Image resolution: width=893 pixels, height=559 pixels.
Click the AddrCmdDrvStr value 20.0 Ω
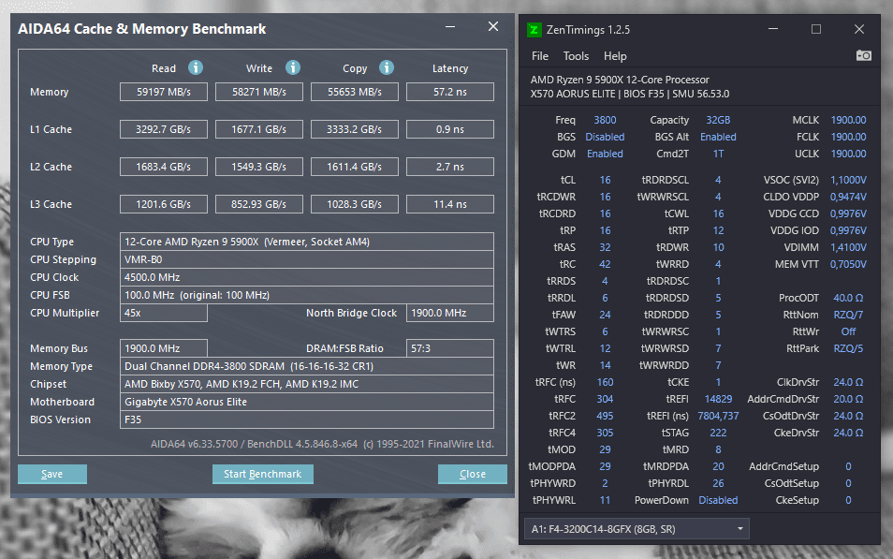coord(848,399)
